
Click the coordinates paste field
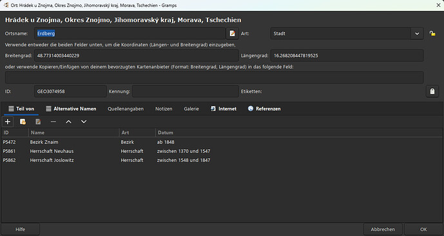coord(215,77)
